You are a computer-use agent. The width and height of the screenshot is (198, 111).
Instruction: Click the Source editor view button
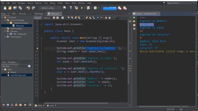[38, 18]
